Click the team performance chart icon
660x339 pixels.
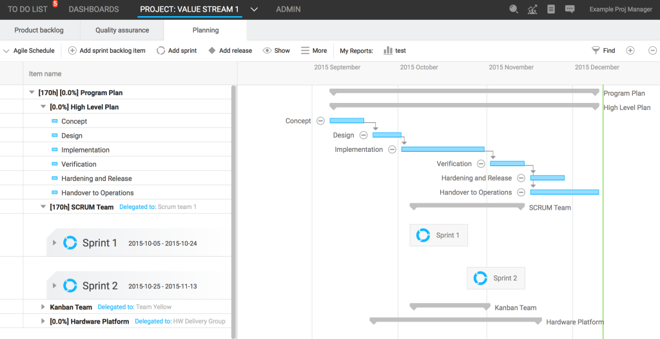click(532, 9)
